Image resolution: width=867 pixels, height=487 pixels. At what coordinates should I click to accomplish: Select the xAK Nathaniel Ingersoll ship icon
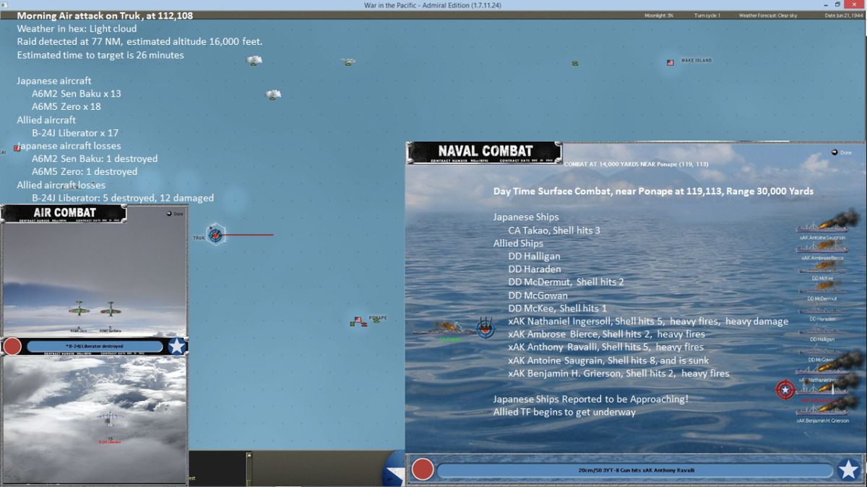coord(822,370)
